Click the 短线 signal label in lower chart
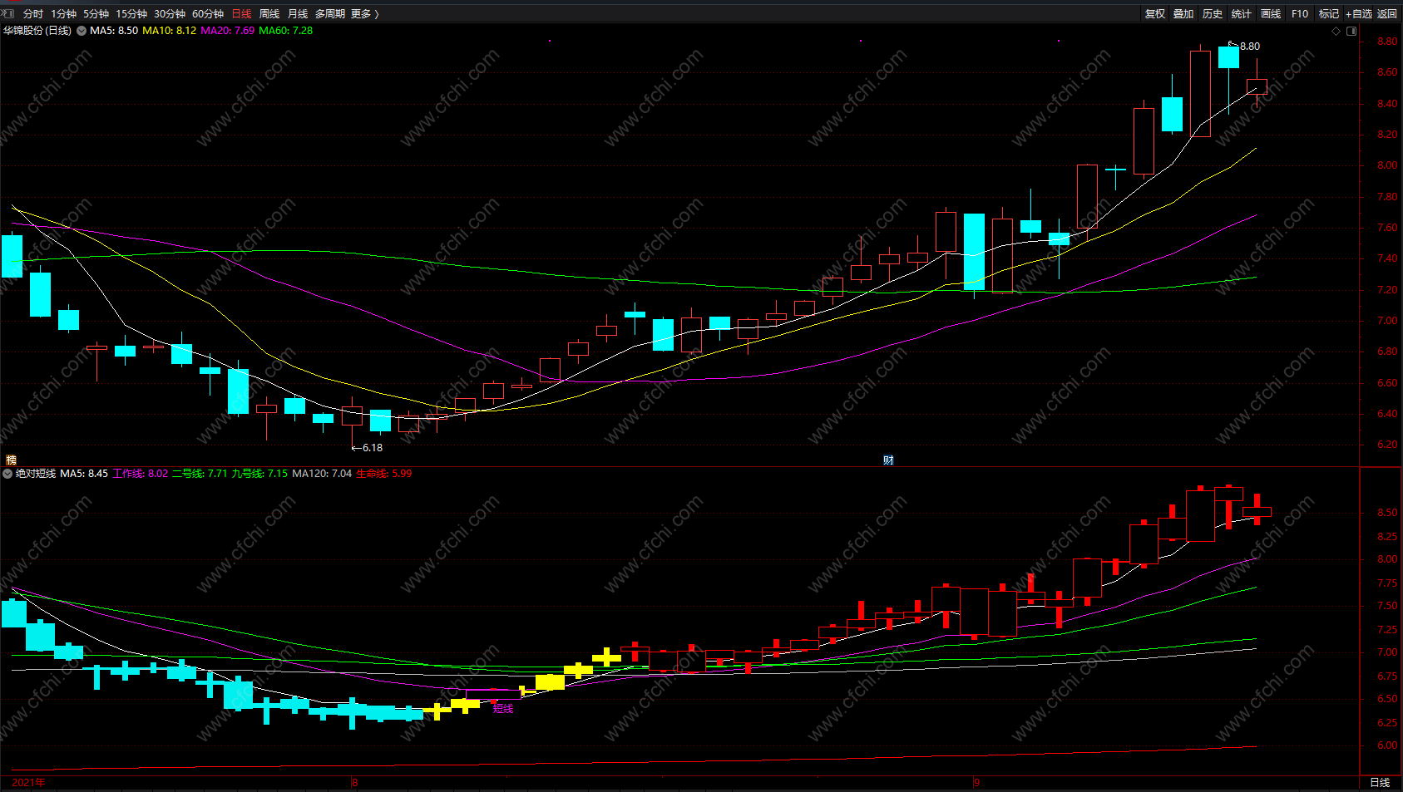This screenshot has height=792, width=1403. coord(503,709)
